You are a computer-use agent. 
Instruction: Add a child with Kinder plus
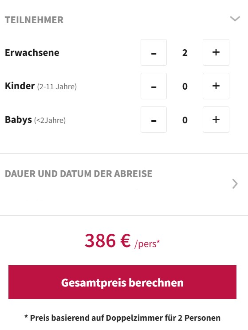[216, 86]
